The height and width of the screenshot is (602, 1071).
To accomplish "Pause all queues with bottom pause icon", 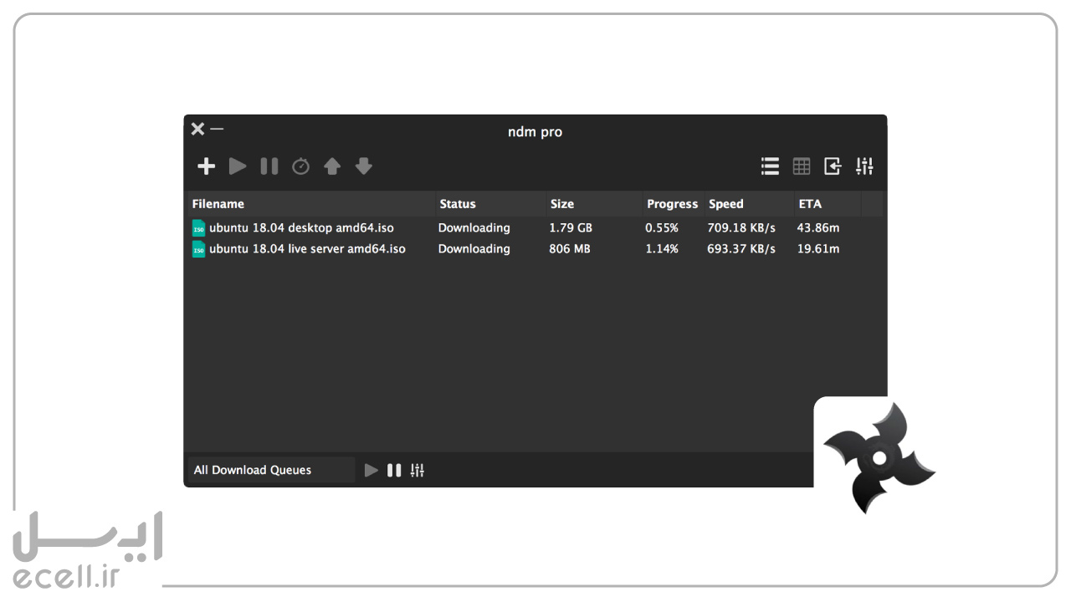I will [x=394, y=471].
